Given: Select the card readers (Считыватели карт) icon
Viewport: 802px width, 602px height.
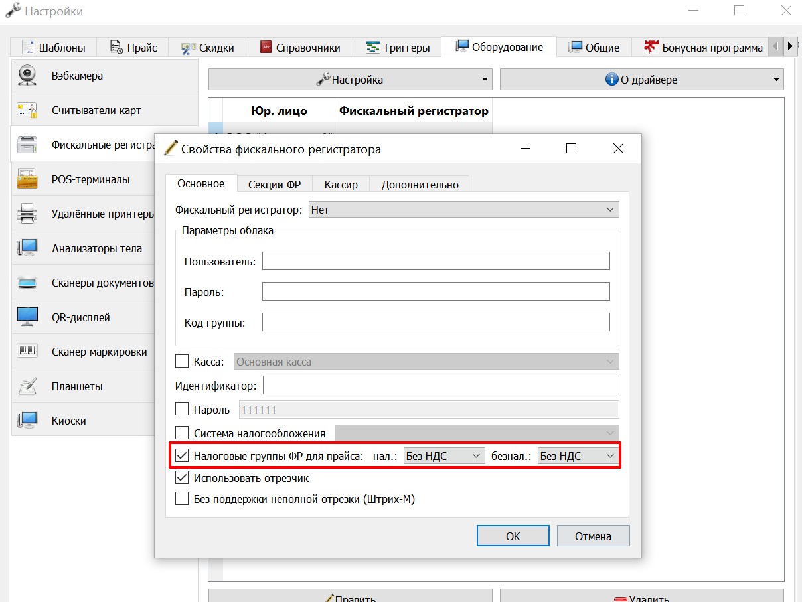Looking at the screenshot, I should (27, 110).
